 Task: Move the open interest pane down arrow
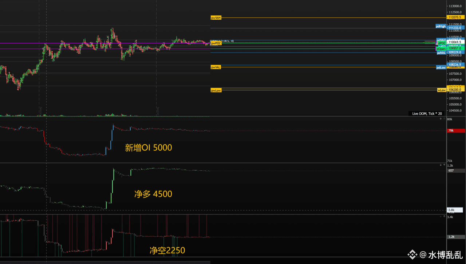coord(440,119)
